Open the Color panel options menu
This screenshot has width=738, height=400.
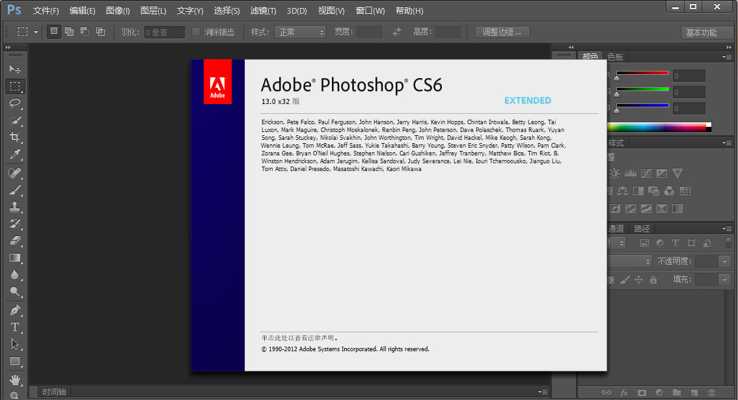click(x=727, y=57)
